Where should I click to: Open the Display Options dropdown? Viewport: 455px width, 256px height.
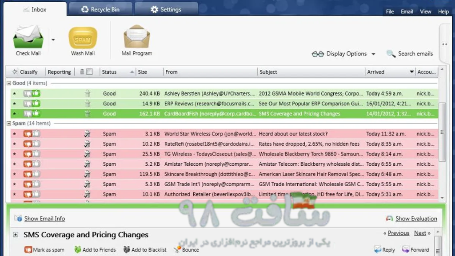[343, 54]
